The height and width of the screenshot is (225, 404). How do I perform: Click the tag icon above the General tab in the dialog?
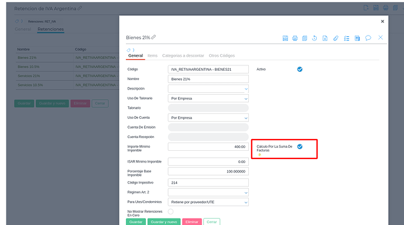click(x=128, y=50)
